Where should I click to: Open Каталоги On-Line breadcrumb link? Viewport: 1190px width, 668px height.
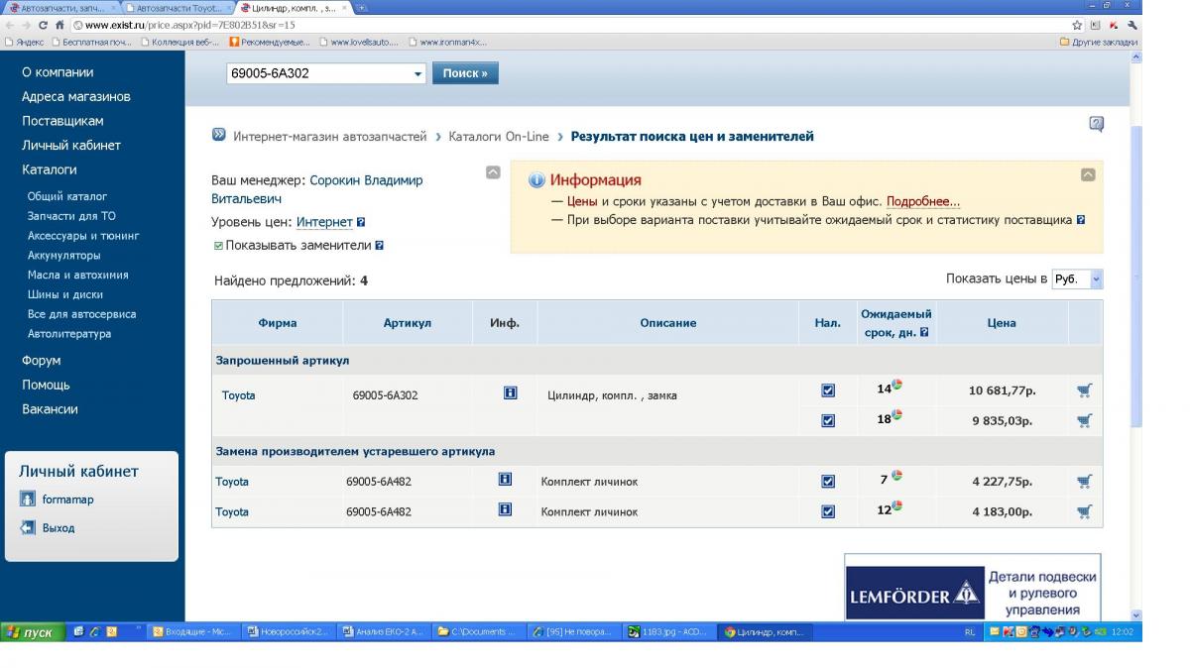[499, 136]
